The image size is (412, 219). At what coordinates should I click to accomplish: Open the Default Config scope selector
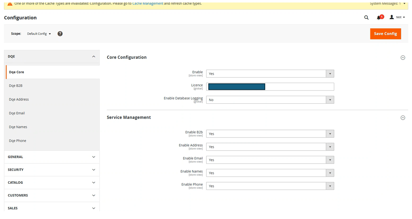click(39, 34)
